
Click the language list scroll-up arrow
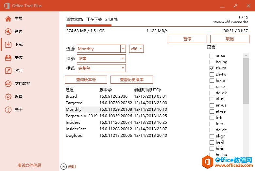(246, 56)
